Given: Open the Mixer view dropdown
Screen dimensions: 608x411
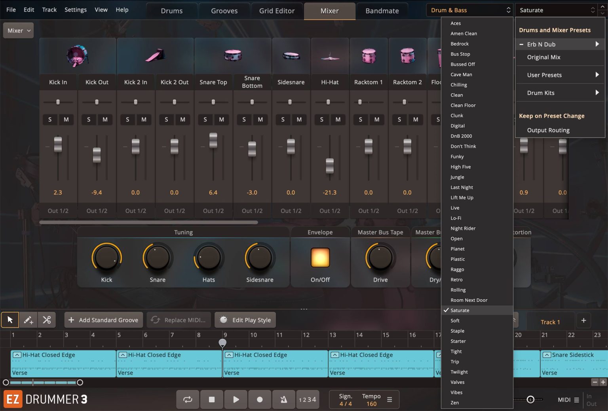Looking at the screenshot, I should tap(18, 30).
